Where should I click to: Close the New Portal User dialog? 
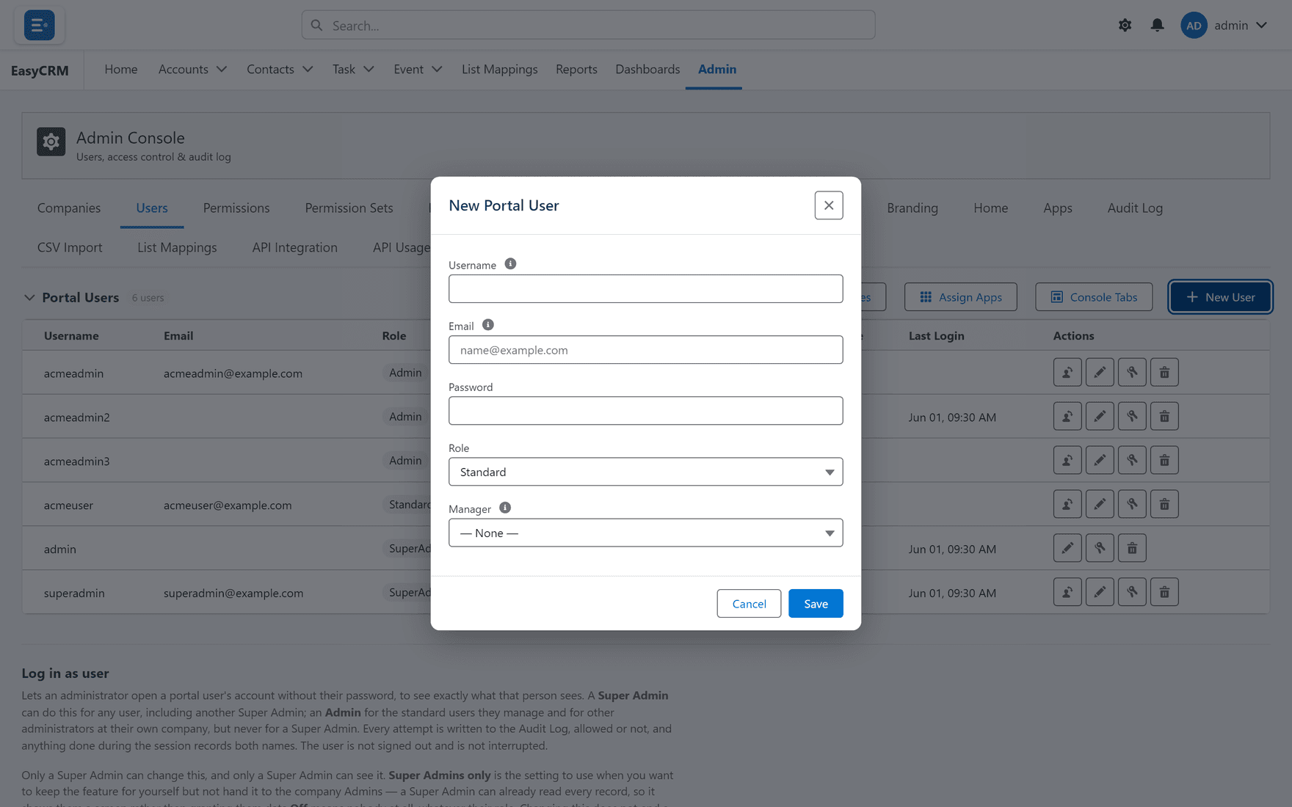coord(829,205)
